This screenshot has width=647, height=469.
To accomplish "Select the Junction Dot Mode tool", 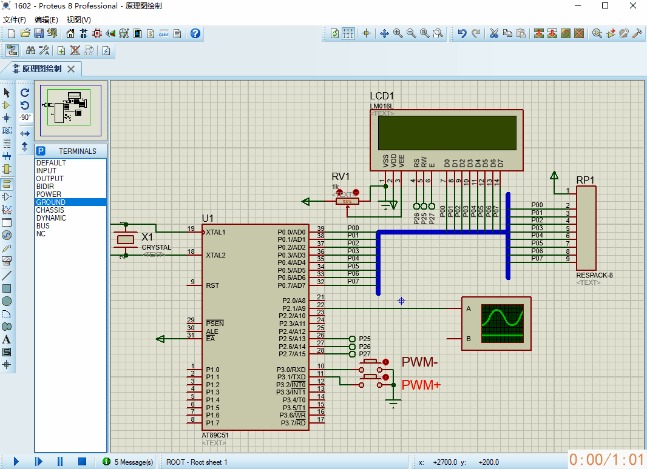I will click(7, 118).
